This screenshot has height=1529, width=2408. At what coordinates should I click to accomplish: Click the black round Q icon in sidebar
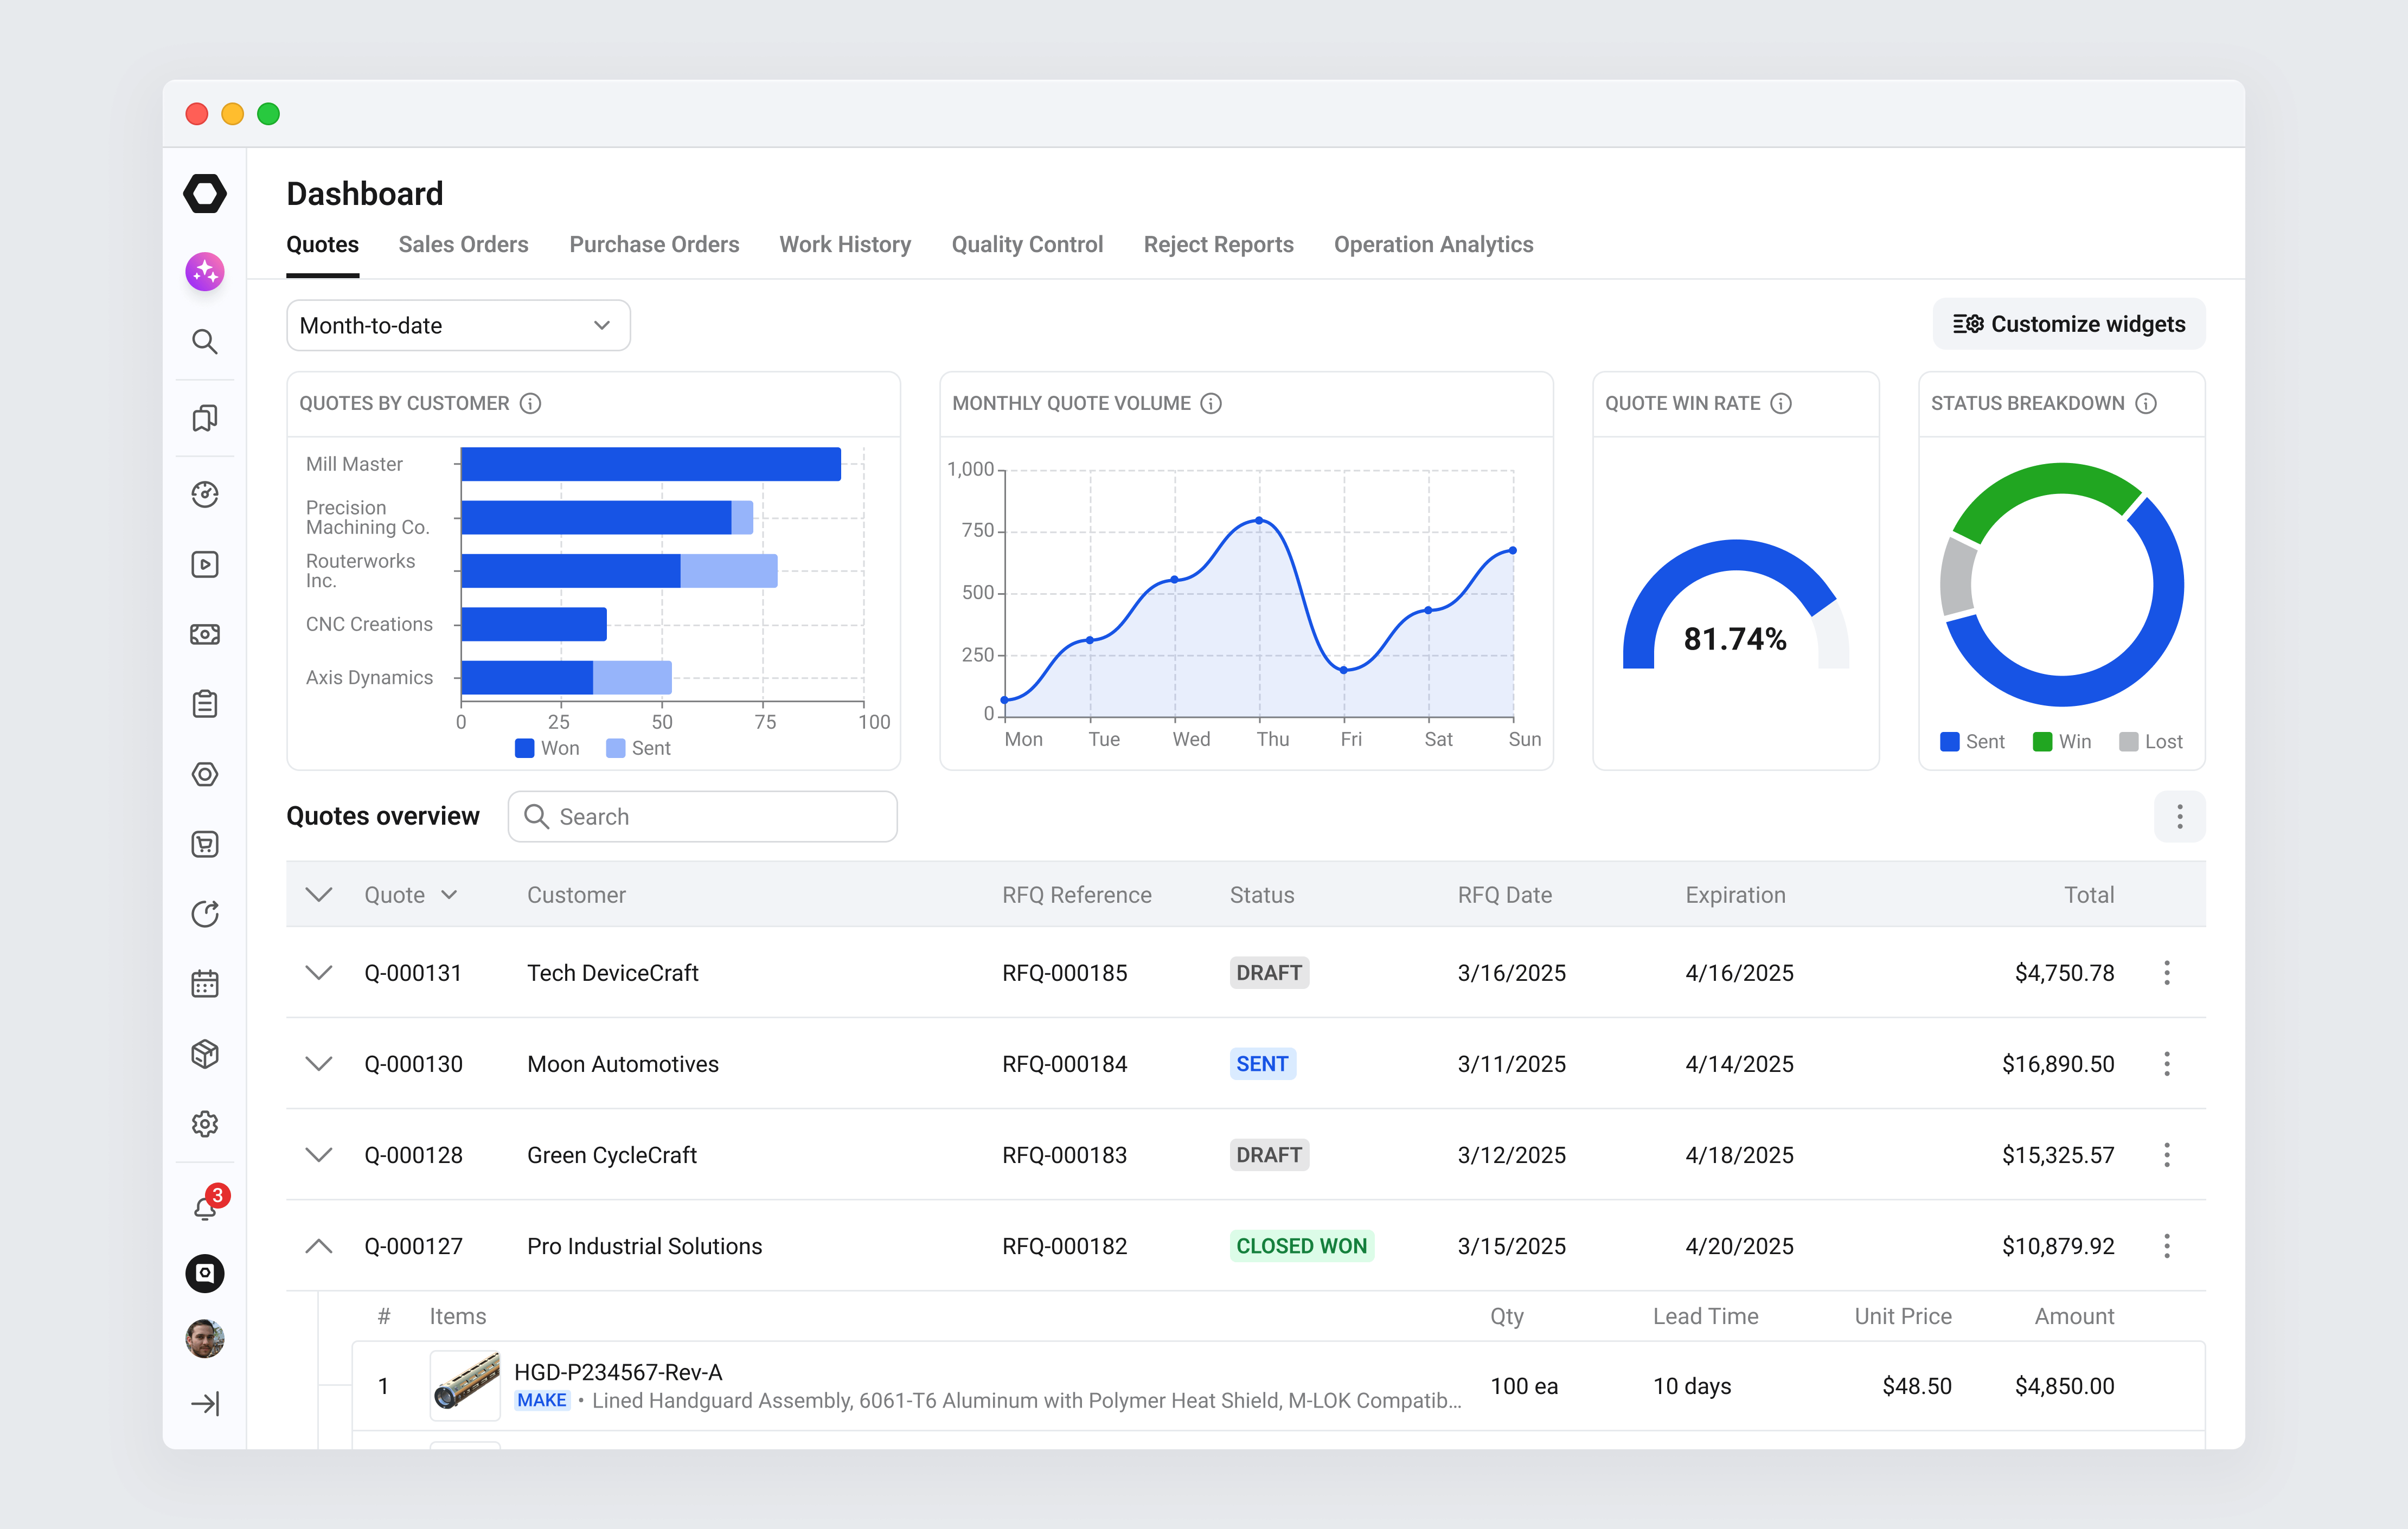coord(205,1273)
